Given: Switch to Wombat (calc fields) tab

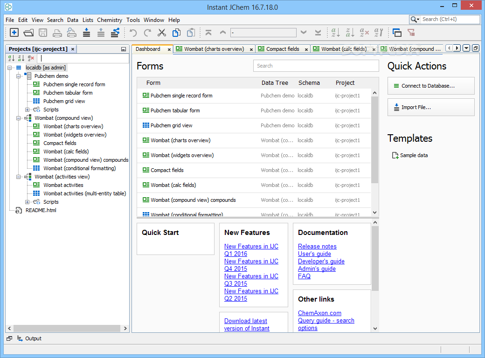Looking at the screenshot, I should pyautogui.click(x=344, y=49).
